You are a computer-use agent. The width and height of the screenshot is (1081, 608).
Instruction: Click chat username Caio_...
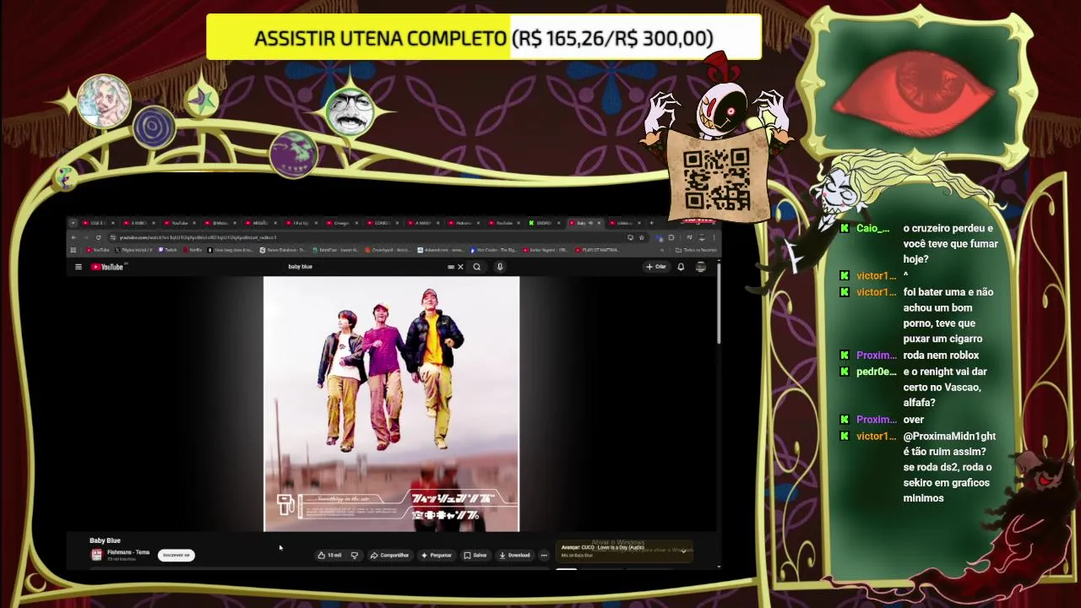point(872,229)
